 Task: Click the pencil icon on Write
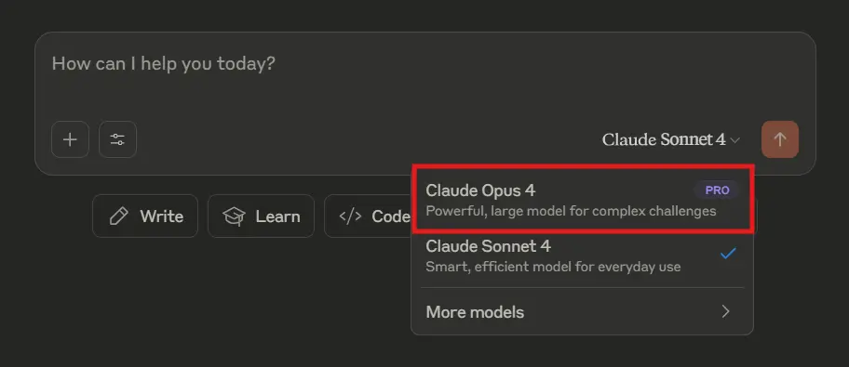(x=118, y=216)
